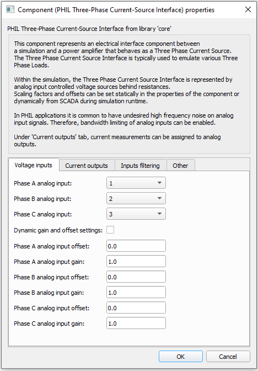Edit the Phase B analog input offset field

coord(136,277)
